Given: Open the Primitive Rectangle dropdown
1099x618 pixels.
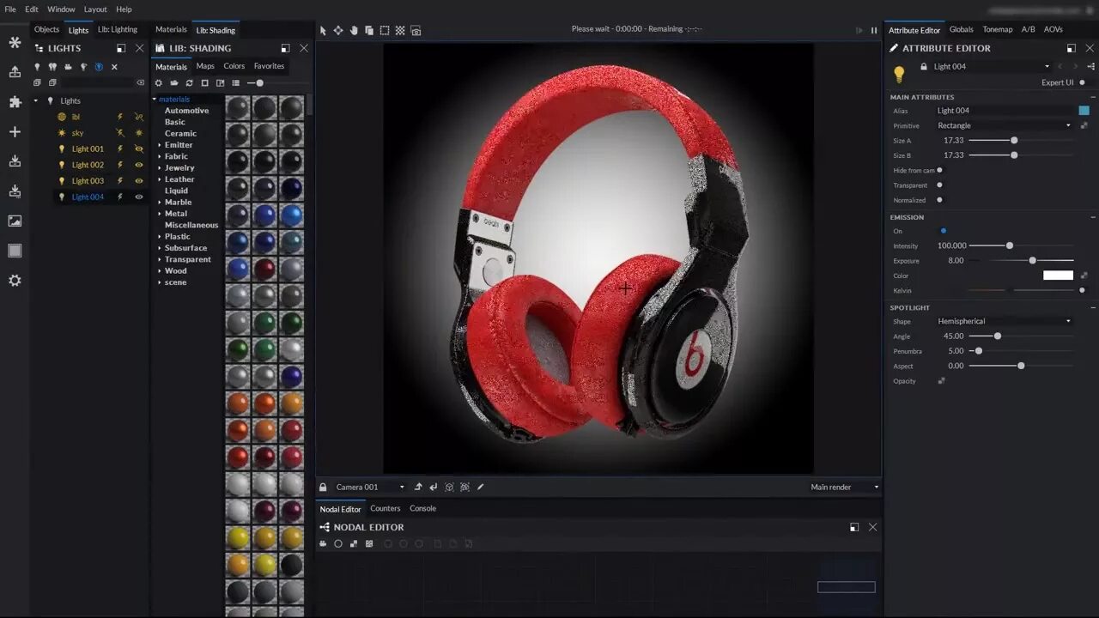Looking at the screenshot, I should [1004, 125].
